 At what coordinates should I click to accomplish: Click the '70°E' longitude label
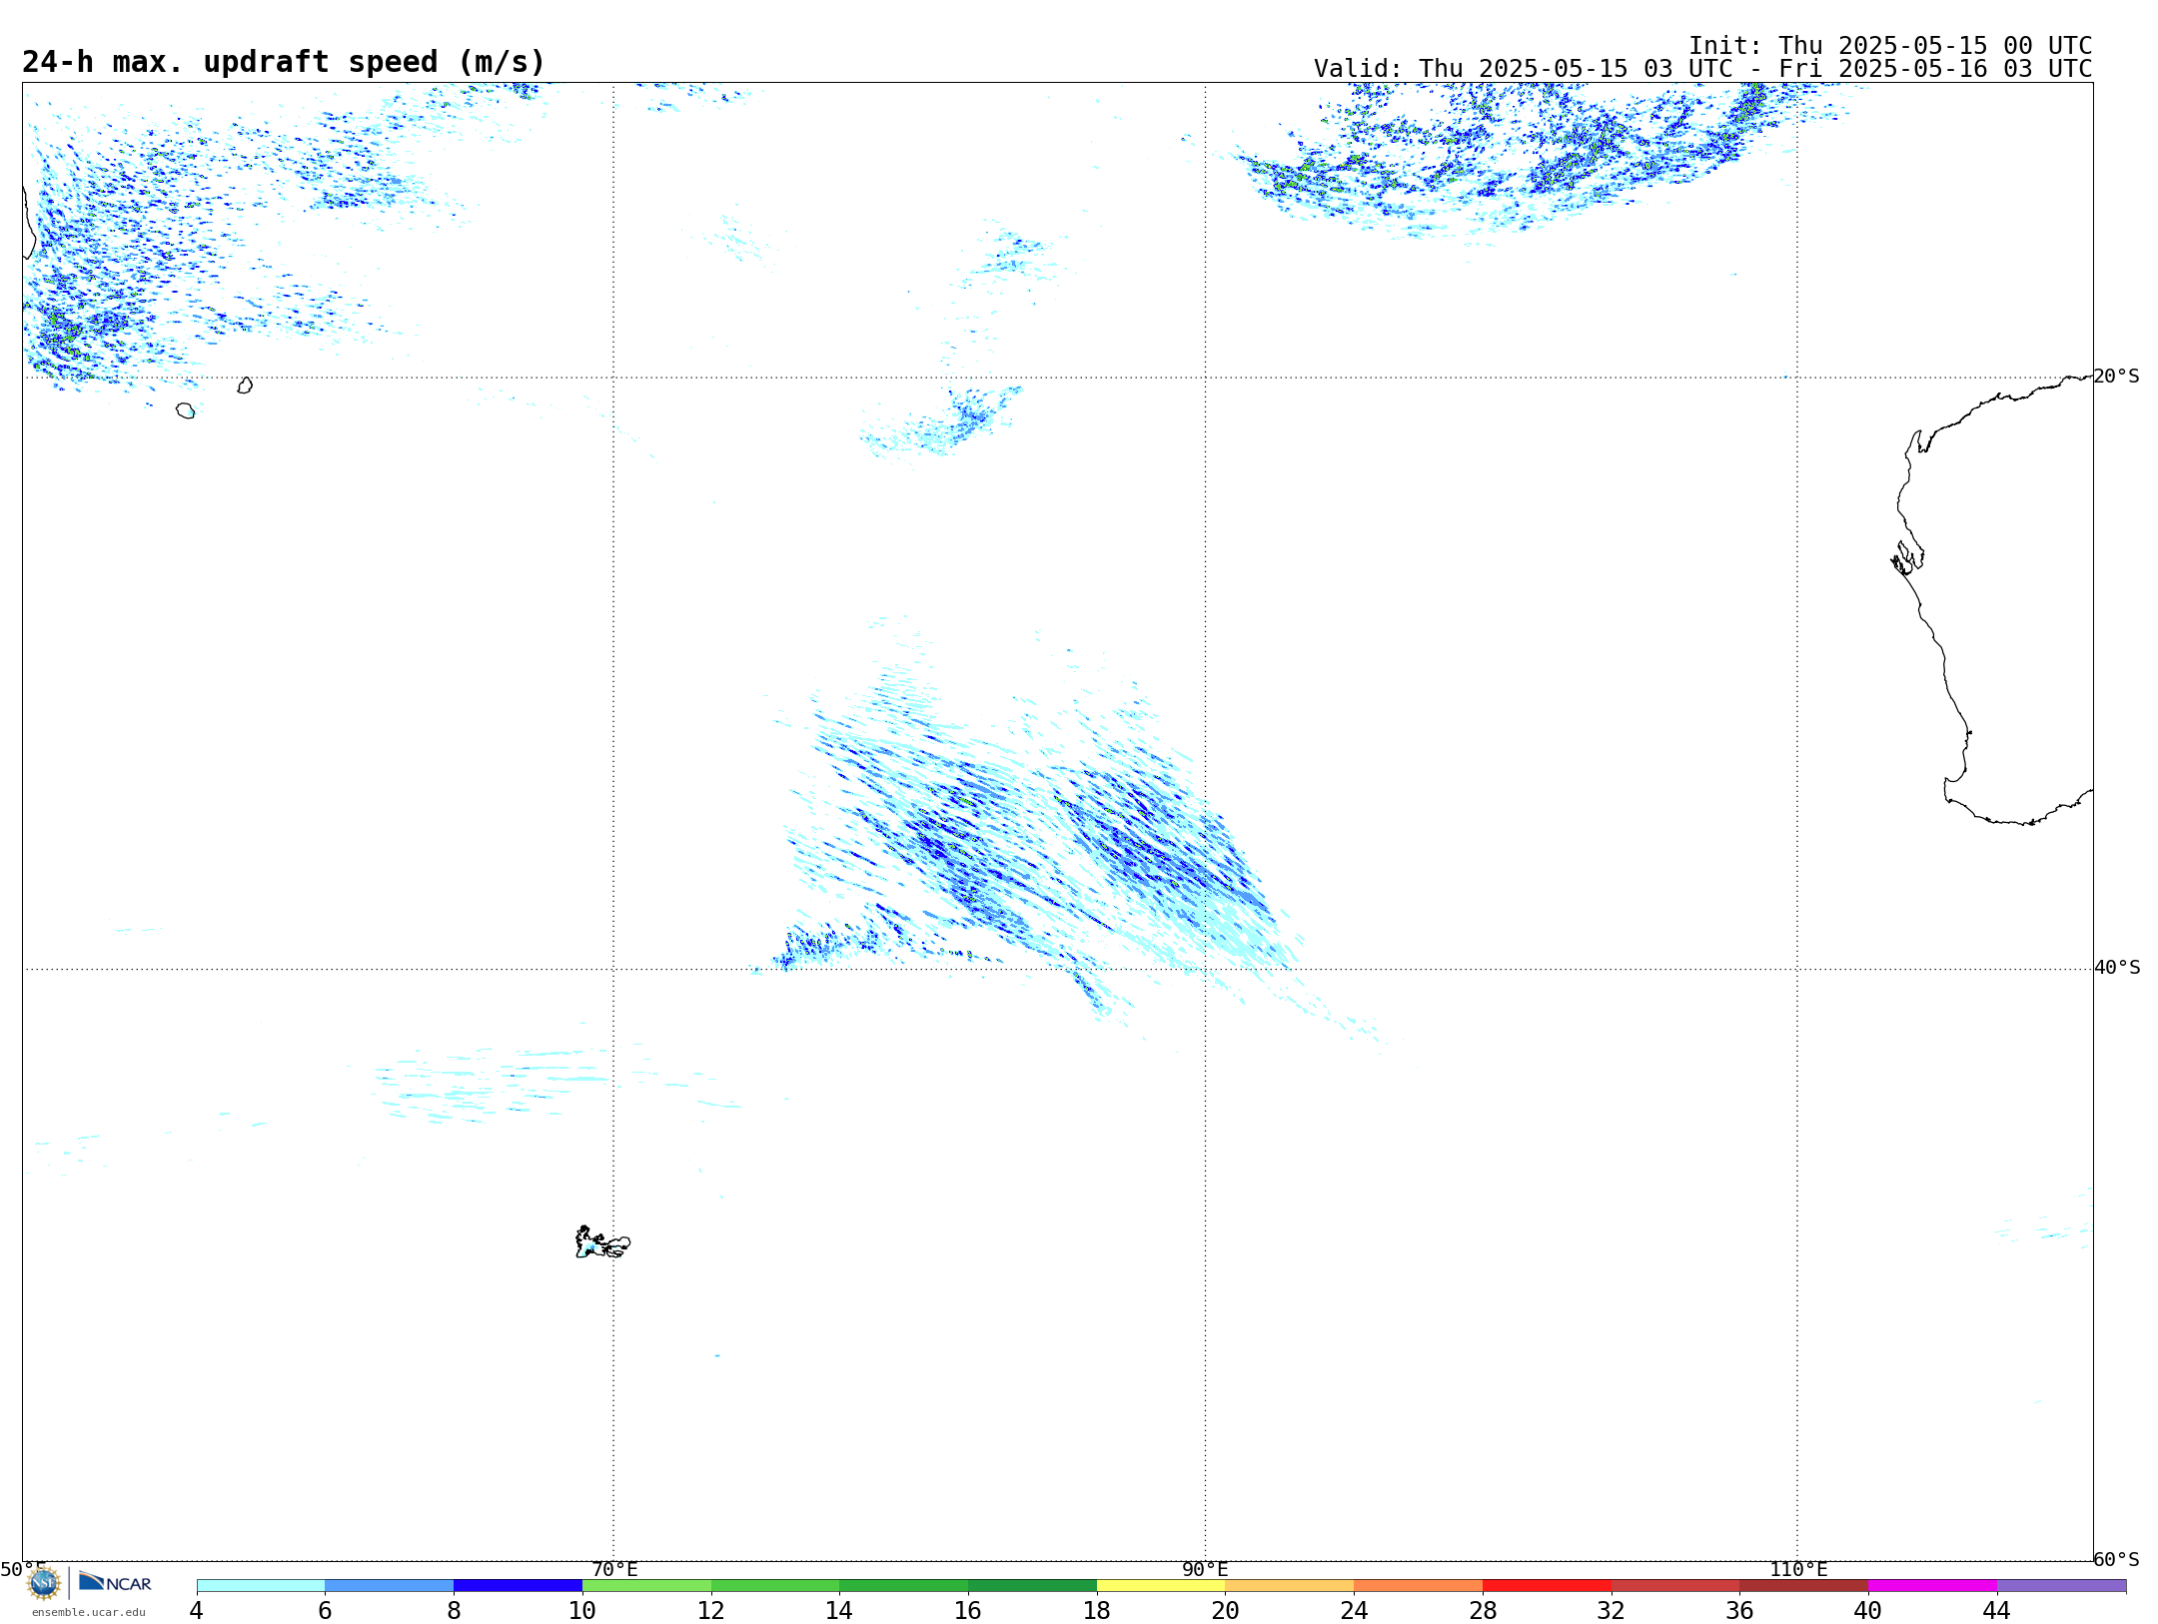point(614,1569)
